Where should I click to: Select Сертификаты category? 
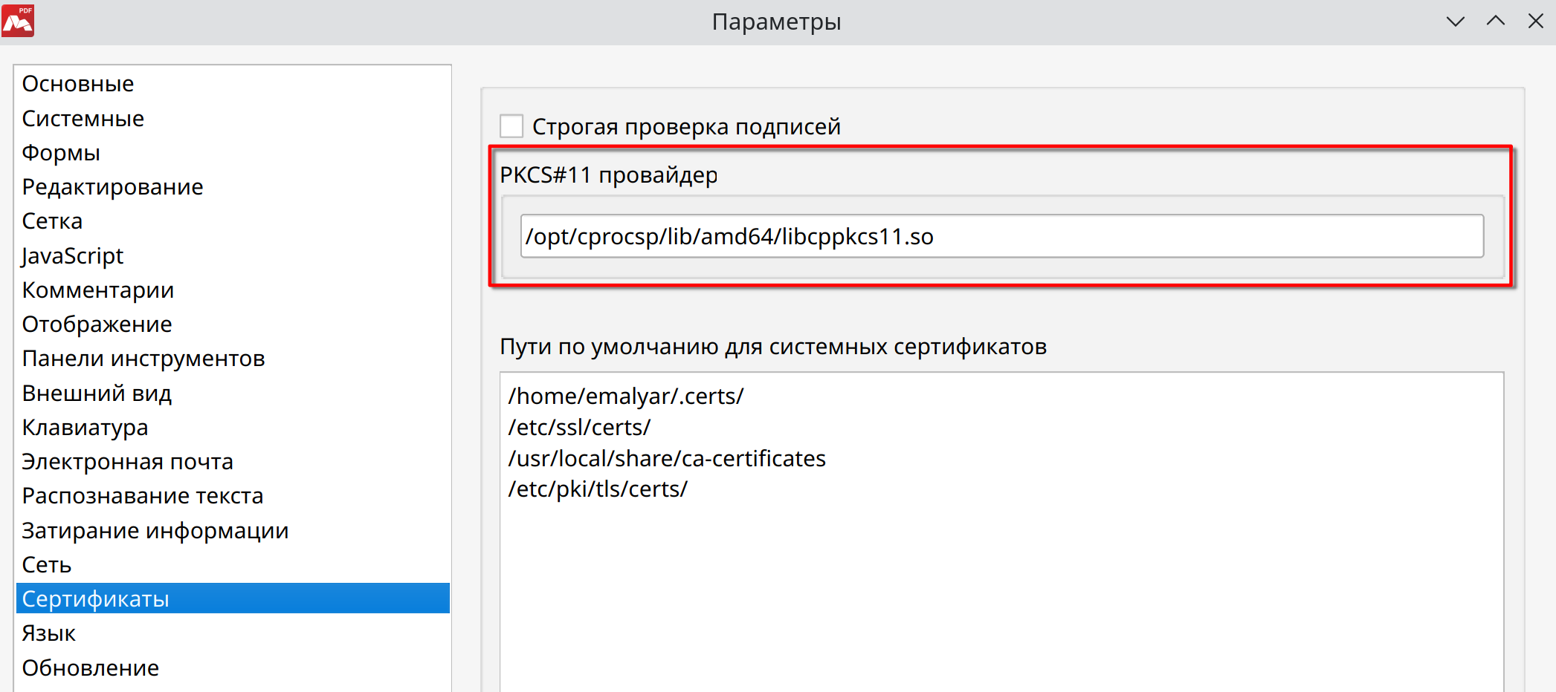(233, 599)
